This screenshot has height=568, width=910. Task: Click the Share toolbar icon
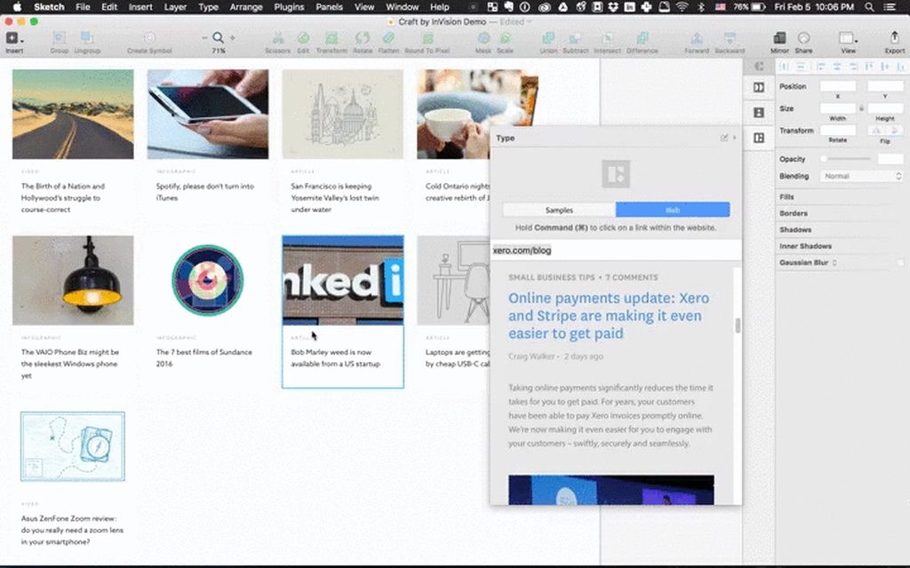(x=803, y=38)
